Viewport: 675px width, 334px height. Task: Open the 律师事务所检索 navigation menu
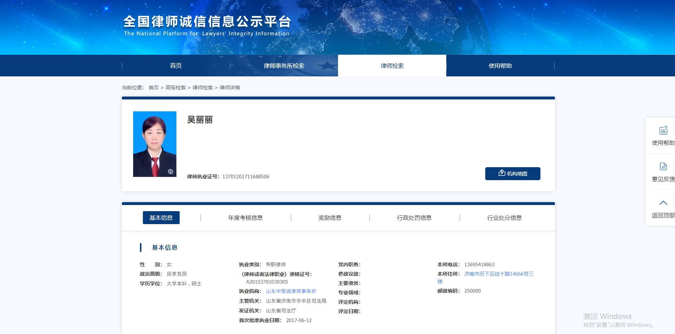284,66
